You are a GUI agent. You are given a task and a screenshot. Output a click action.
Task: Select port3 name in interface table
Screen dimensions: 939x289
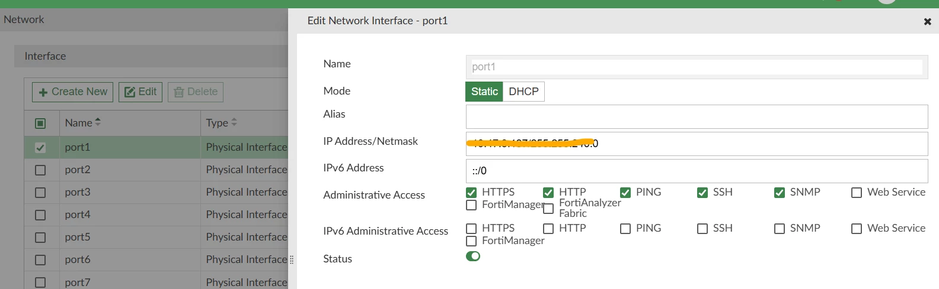pos(78,192)
